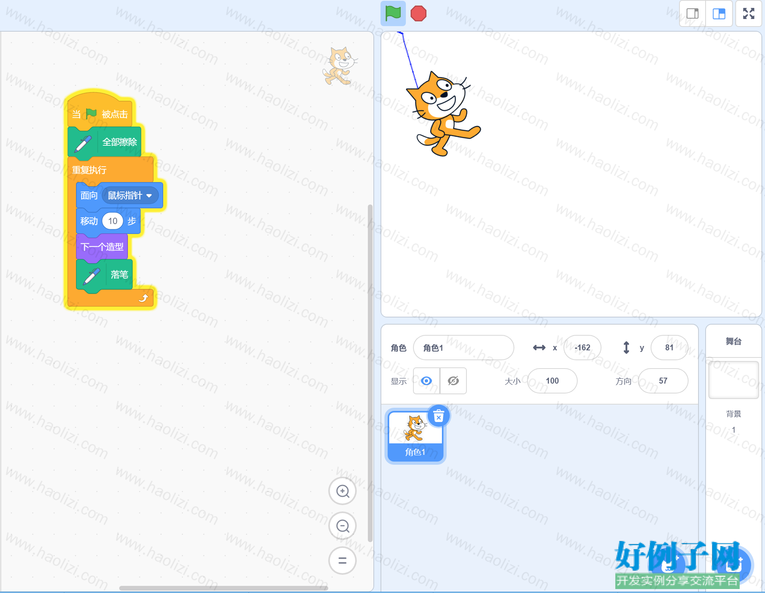Edit the size field 100
The width and height of the screenshot is (765, 593).
click(552, 381)
